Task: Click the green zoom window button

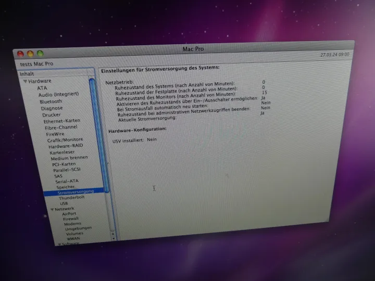Action: point(40,54)
